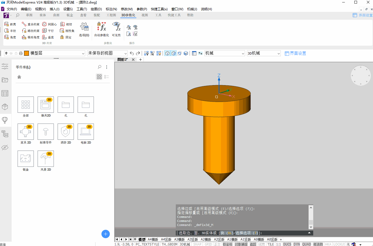Image resolution: width=373 pixels, height=246 pixels.
Task: Open the 绘图(D) menu
Action: tap(96, 9)
